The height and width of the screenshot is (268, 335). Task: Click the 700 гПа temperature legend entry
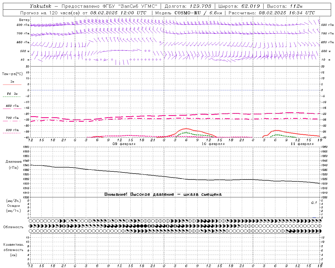point(12,119)
